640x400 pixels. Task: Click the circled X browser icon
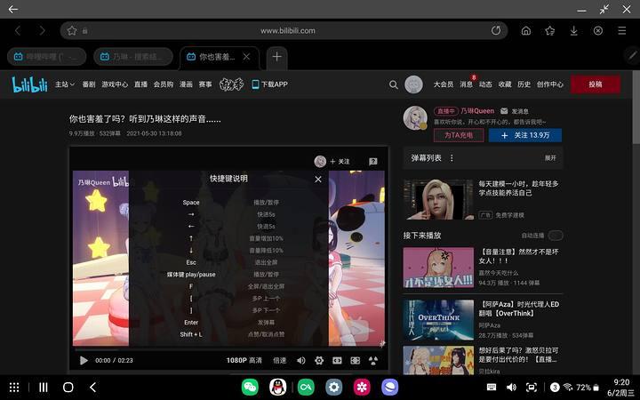pyautogui.click(x=598, y=30)
